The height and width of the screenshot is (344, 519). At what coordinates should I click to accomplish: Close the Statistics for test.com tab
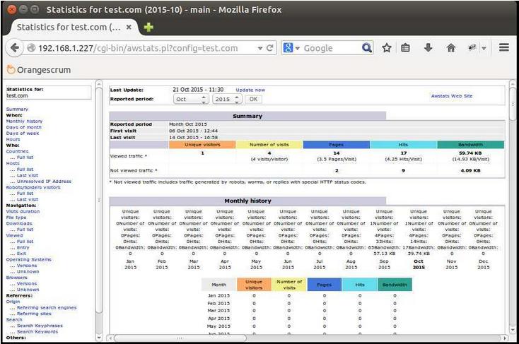[129, 27]
